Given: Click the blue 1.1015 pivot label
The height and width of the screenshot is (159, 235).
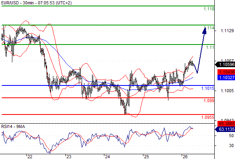Looking at the screenshot, I should coord(208,88).
